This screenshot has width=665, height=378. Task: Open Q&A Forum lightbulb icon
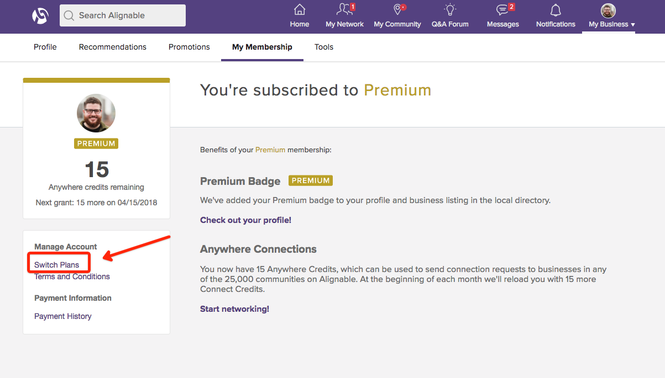click(x=450, y=10)
